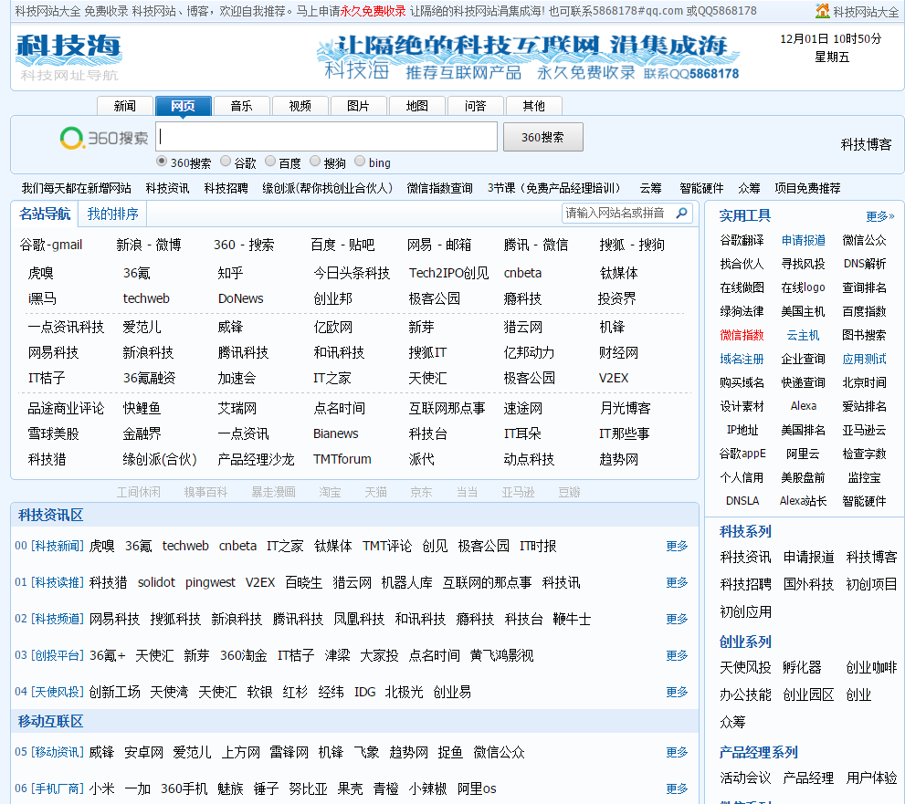Click the 科技海 site logo
This screenshot has width=905, height=804.
tap(69, 57)
